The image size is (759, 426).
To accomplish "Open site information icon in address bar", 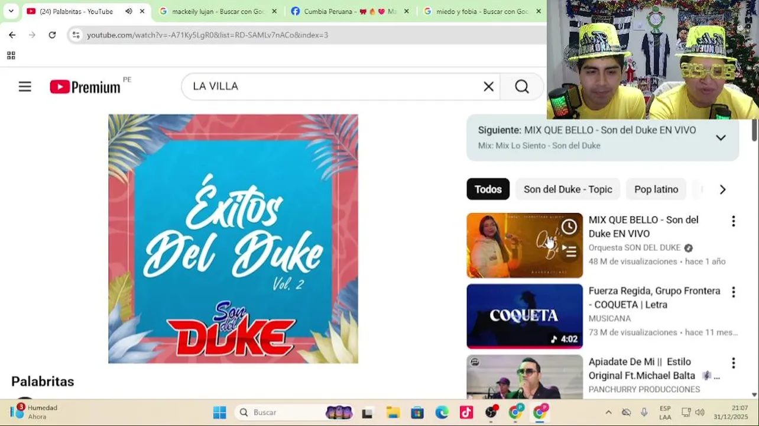I will point(76,35).
